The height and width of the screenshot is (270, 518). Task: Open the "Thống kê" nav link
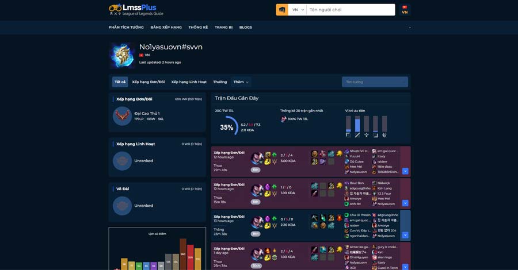point(198,28)
